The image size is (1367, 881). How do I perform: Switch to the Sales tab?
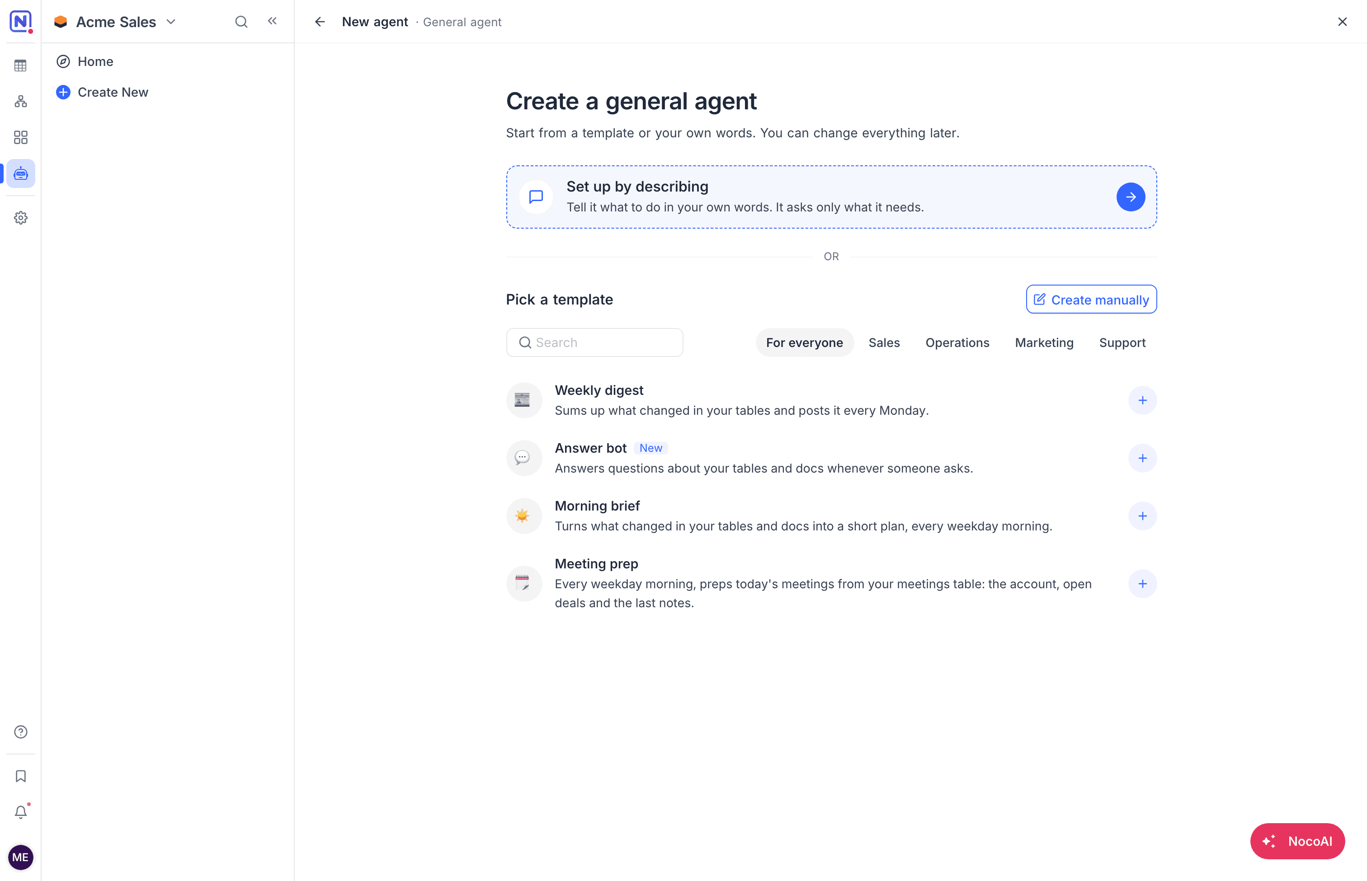pos(884,342)
